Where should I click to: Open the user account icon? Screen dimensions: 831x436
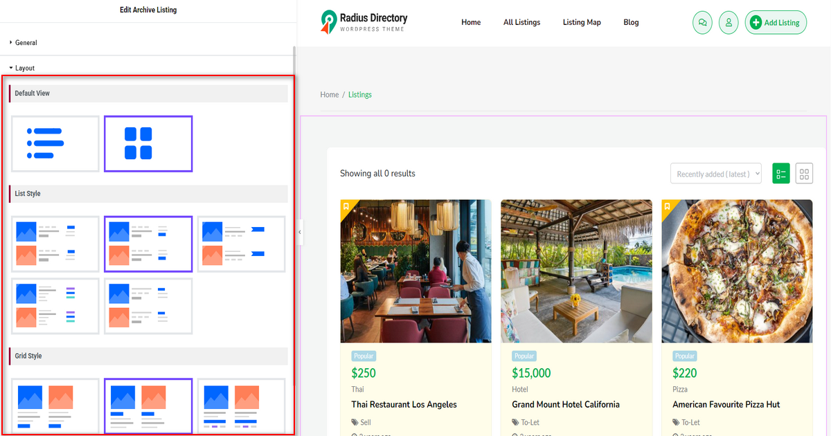[729, 22]
